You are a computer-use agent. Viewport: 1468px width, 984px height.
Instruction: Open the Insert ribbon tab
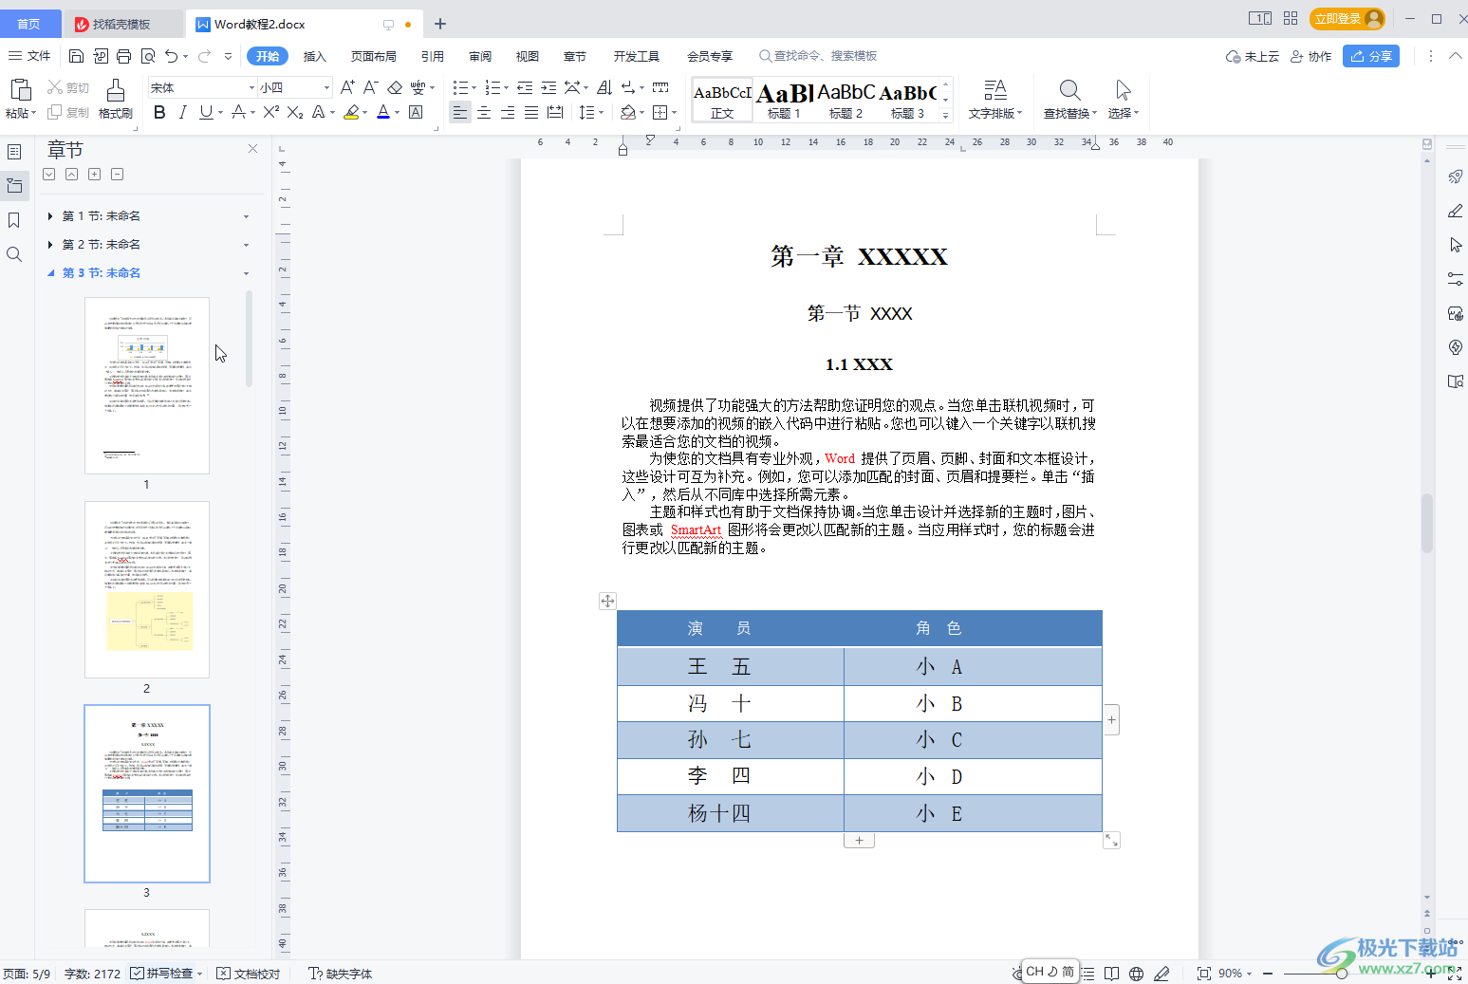[314, 56]
